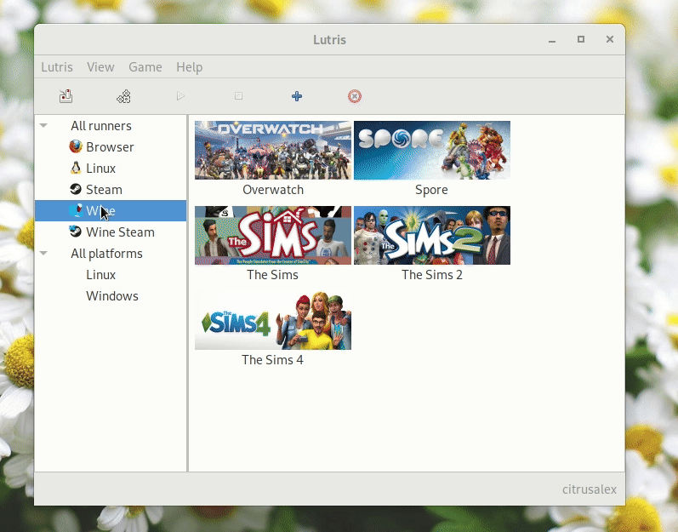Select the All platforms row label

tap(107, 254)
